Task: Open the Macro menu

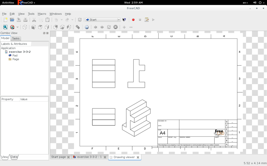Action: click(42, 14)
